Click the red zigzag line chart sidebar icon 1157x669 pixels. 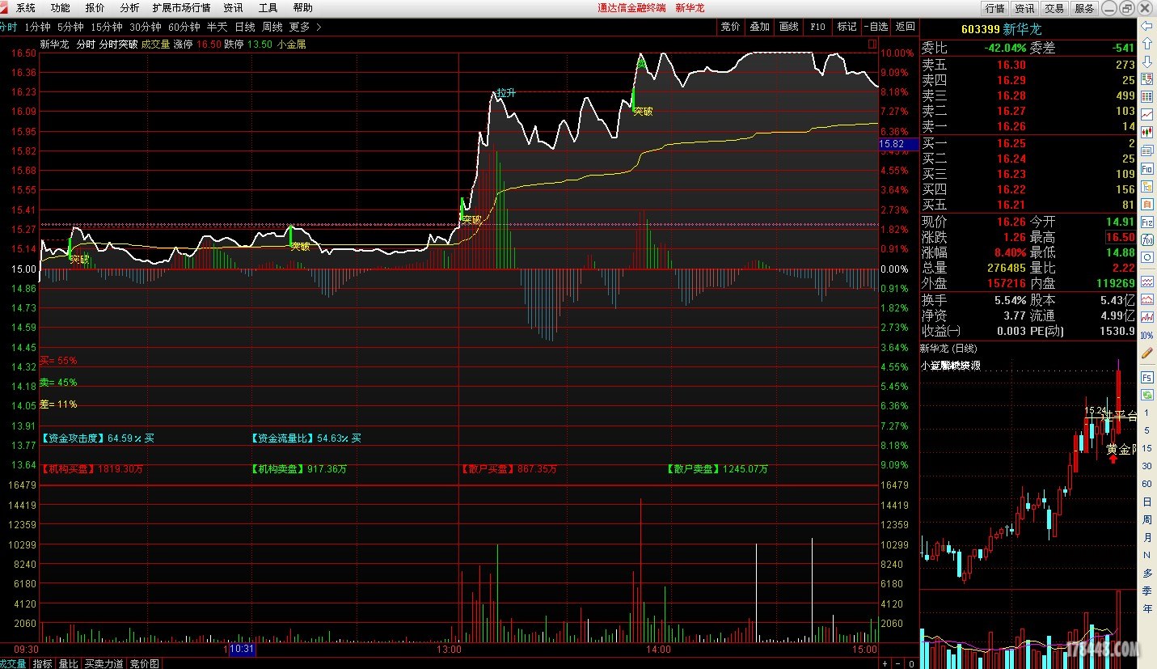click(1146, 317)
